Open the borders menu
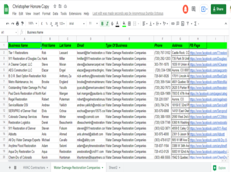Viewport: 231px width, 172px height. point(129,23)
